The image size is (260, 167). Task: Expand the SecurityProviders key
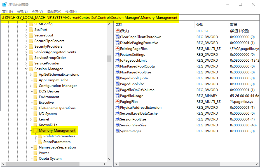tap(26, 46)
